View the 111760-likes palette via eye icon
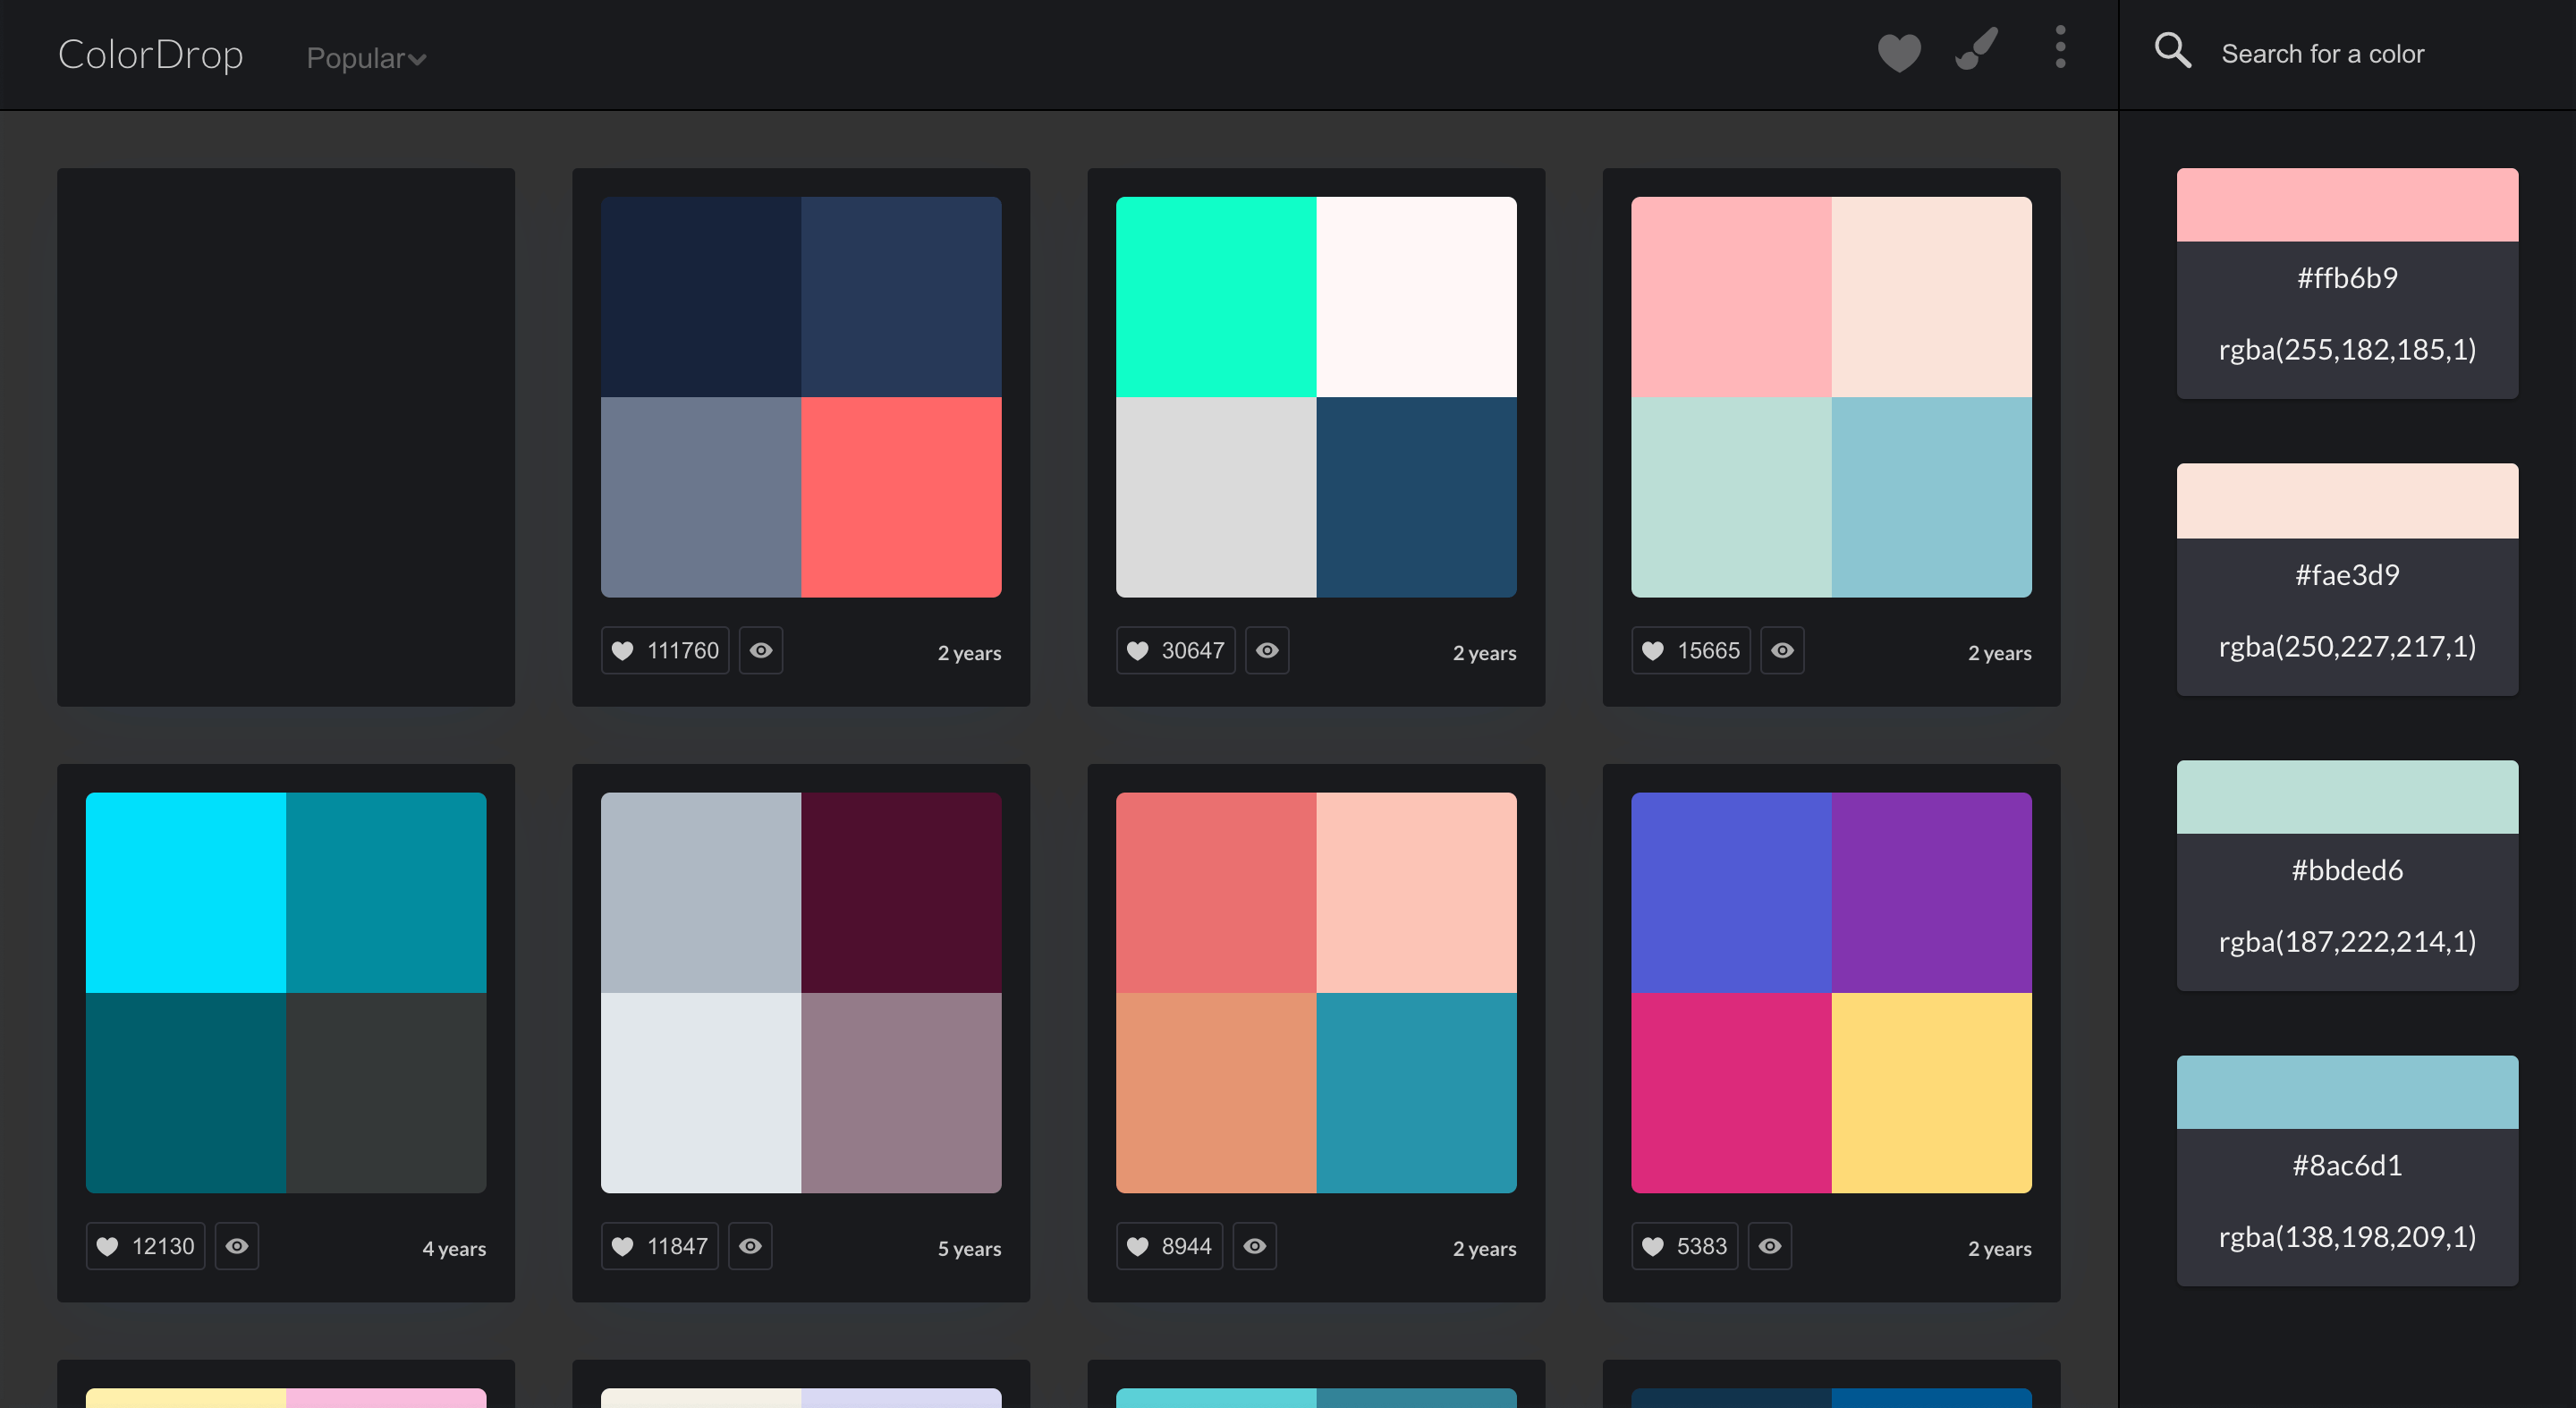The width and height of the screenshot is (2576, 1408). point(761,651)
